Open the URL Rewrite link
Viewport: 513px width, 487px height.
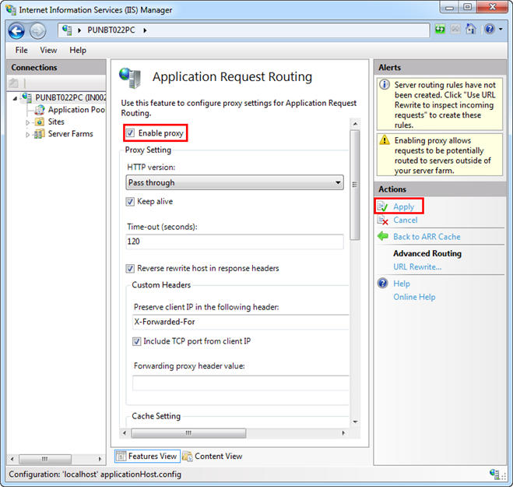(x=417, y=266)
